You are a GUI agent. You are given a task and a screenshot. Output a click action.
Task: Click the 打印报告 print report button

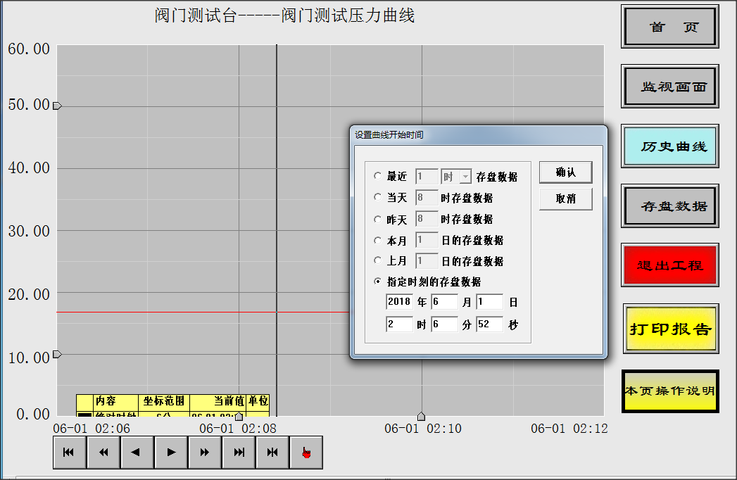pos(669,329)
